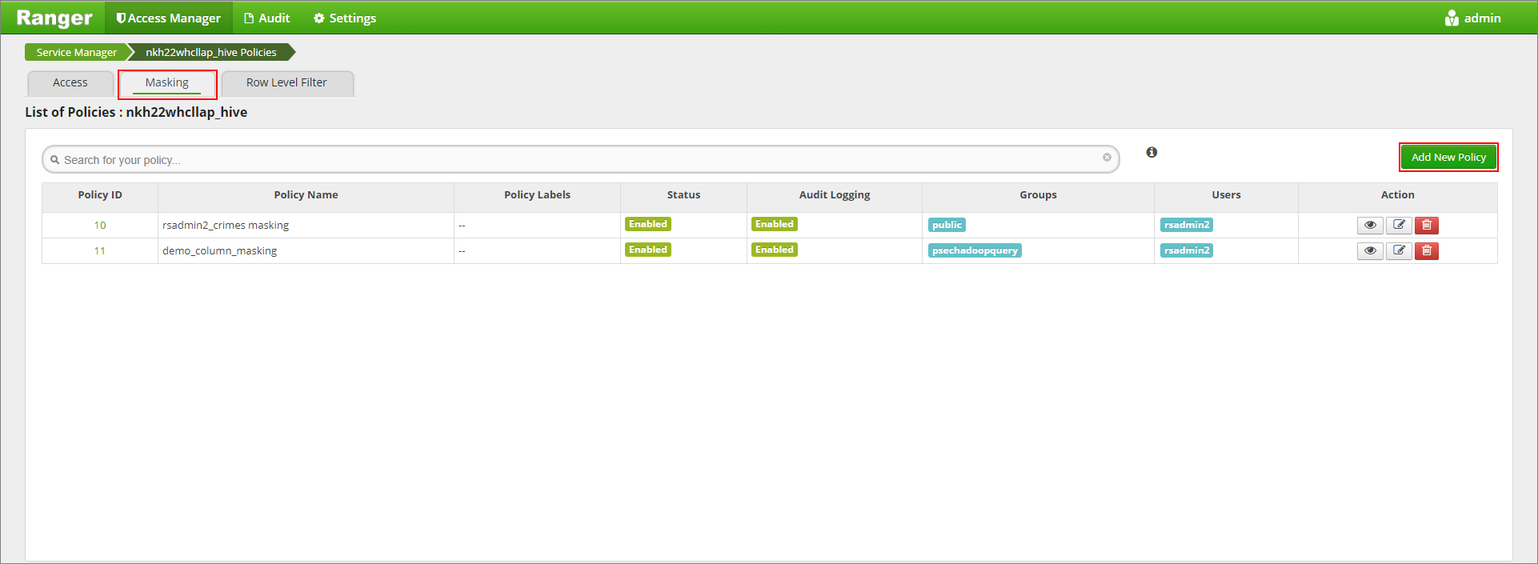Viewport: 1538px width, 564px height.
Task: Click the public group tag
Action: 947,225
